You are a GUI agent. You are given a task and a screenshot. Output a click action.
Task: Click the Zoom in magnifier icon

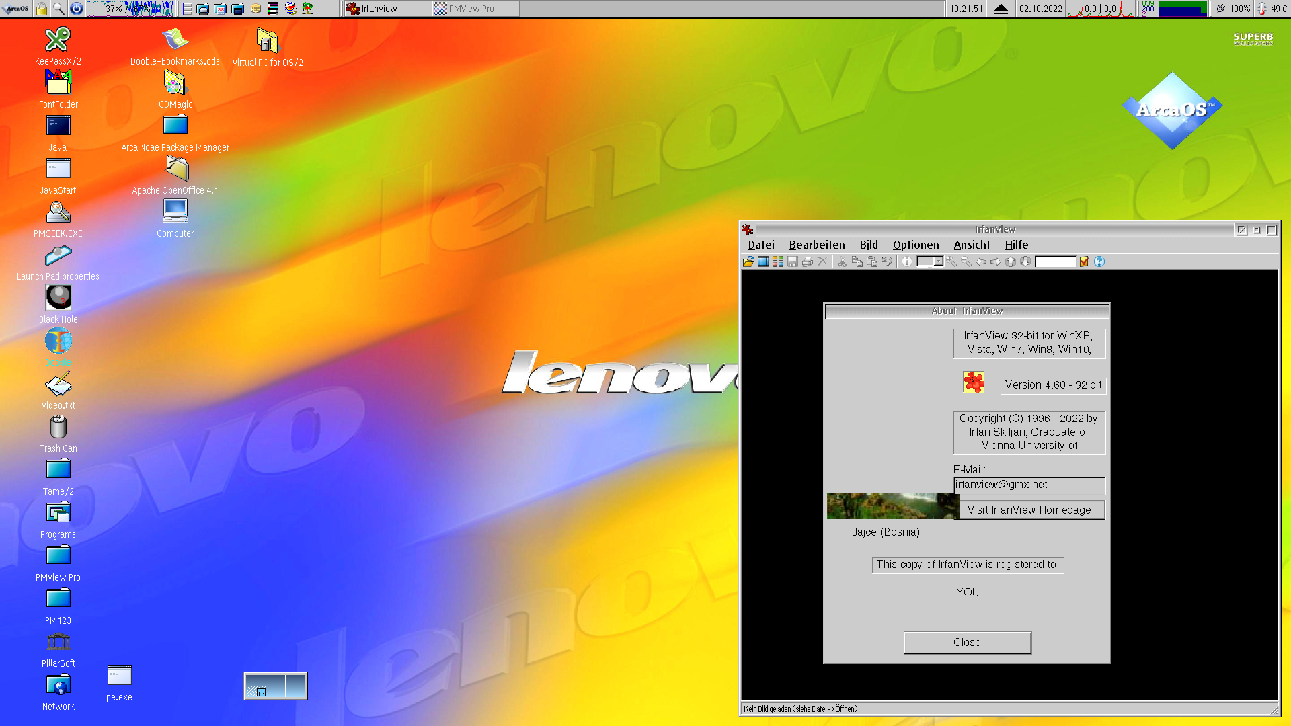click(951, 262)
